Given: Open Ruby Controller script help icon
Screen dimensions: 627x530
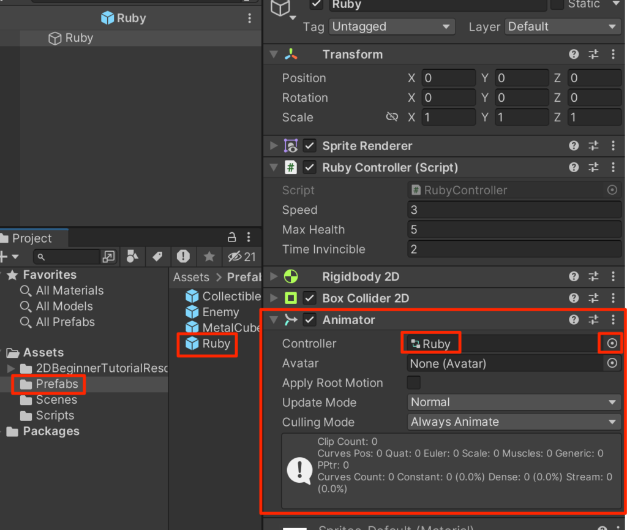Looking at the screenshot, I should tap(574, 167).
